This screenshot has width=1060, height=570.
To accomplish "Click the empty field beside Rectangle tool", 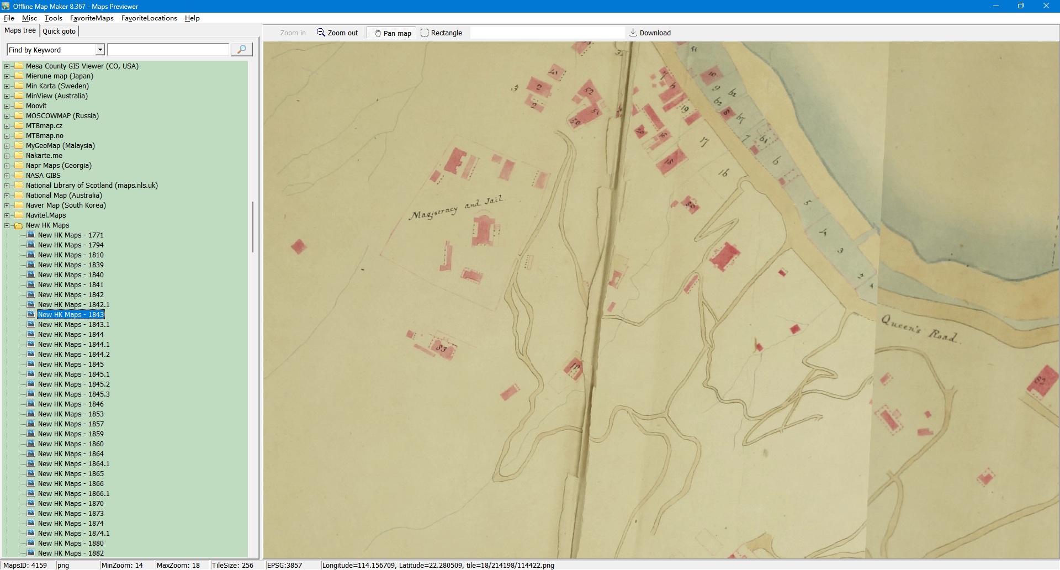I will pyautogui.click(x=547, y=33).
